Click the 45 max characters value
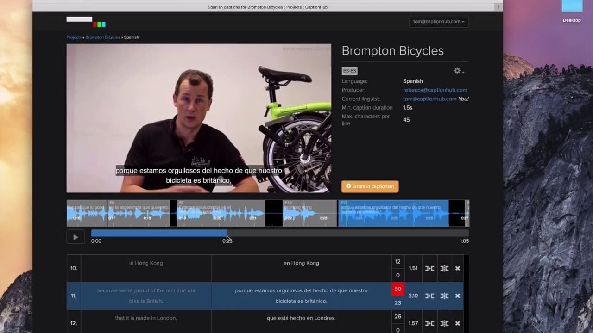Image resolution: width=593 pixels, height=333 pixels. tap(406, 120)
